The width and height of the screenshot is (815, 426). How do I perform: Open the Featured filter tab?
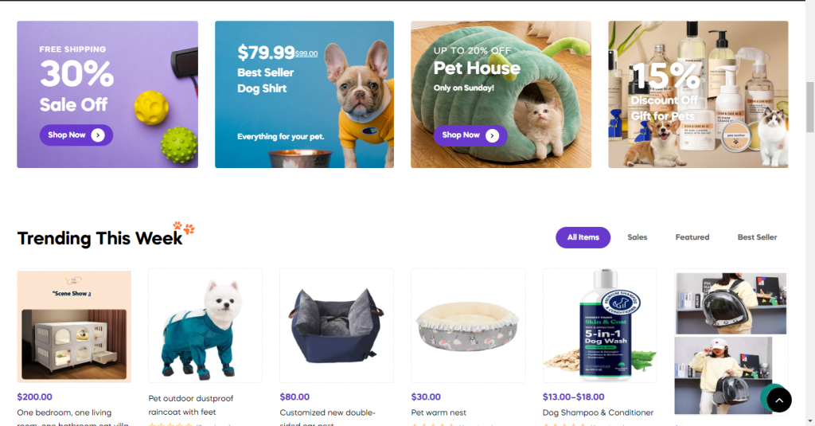[x=692, y=237]
